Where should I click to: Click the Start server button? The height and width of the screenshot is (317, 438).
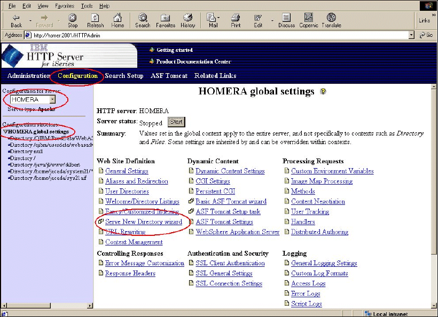(176, 122)
